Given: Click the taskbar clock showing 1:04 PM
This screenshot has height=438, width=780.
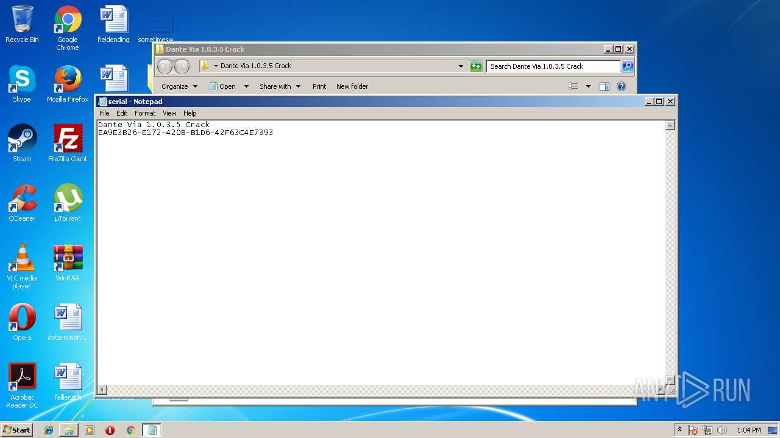Looking at the screenshot, I should 748,430.
